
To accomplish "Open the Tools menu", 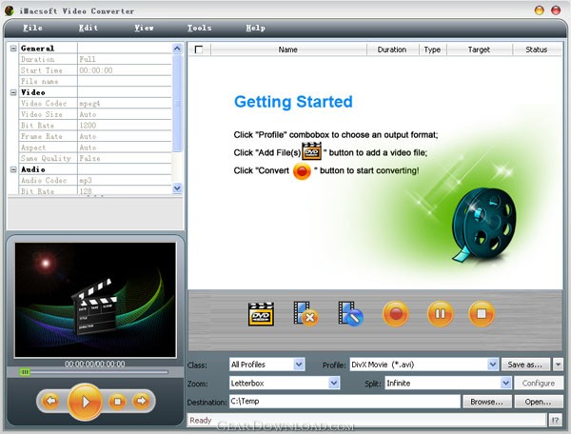I will point(200,28).
